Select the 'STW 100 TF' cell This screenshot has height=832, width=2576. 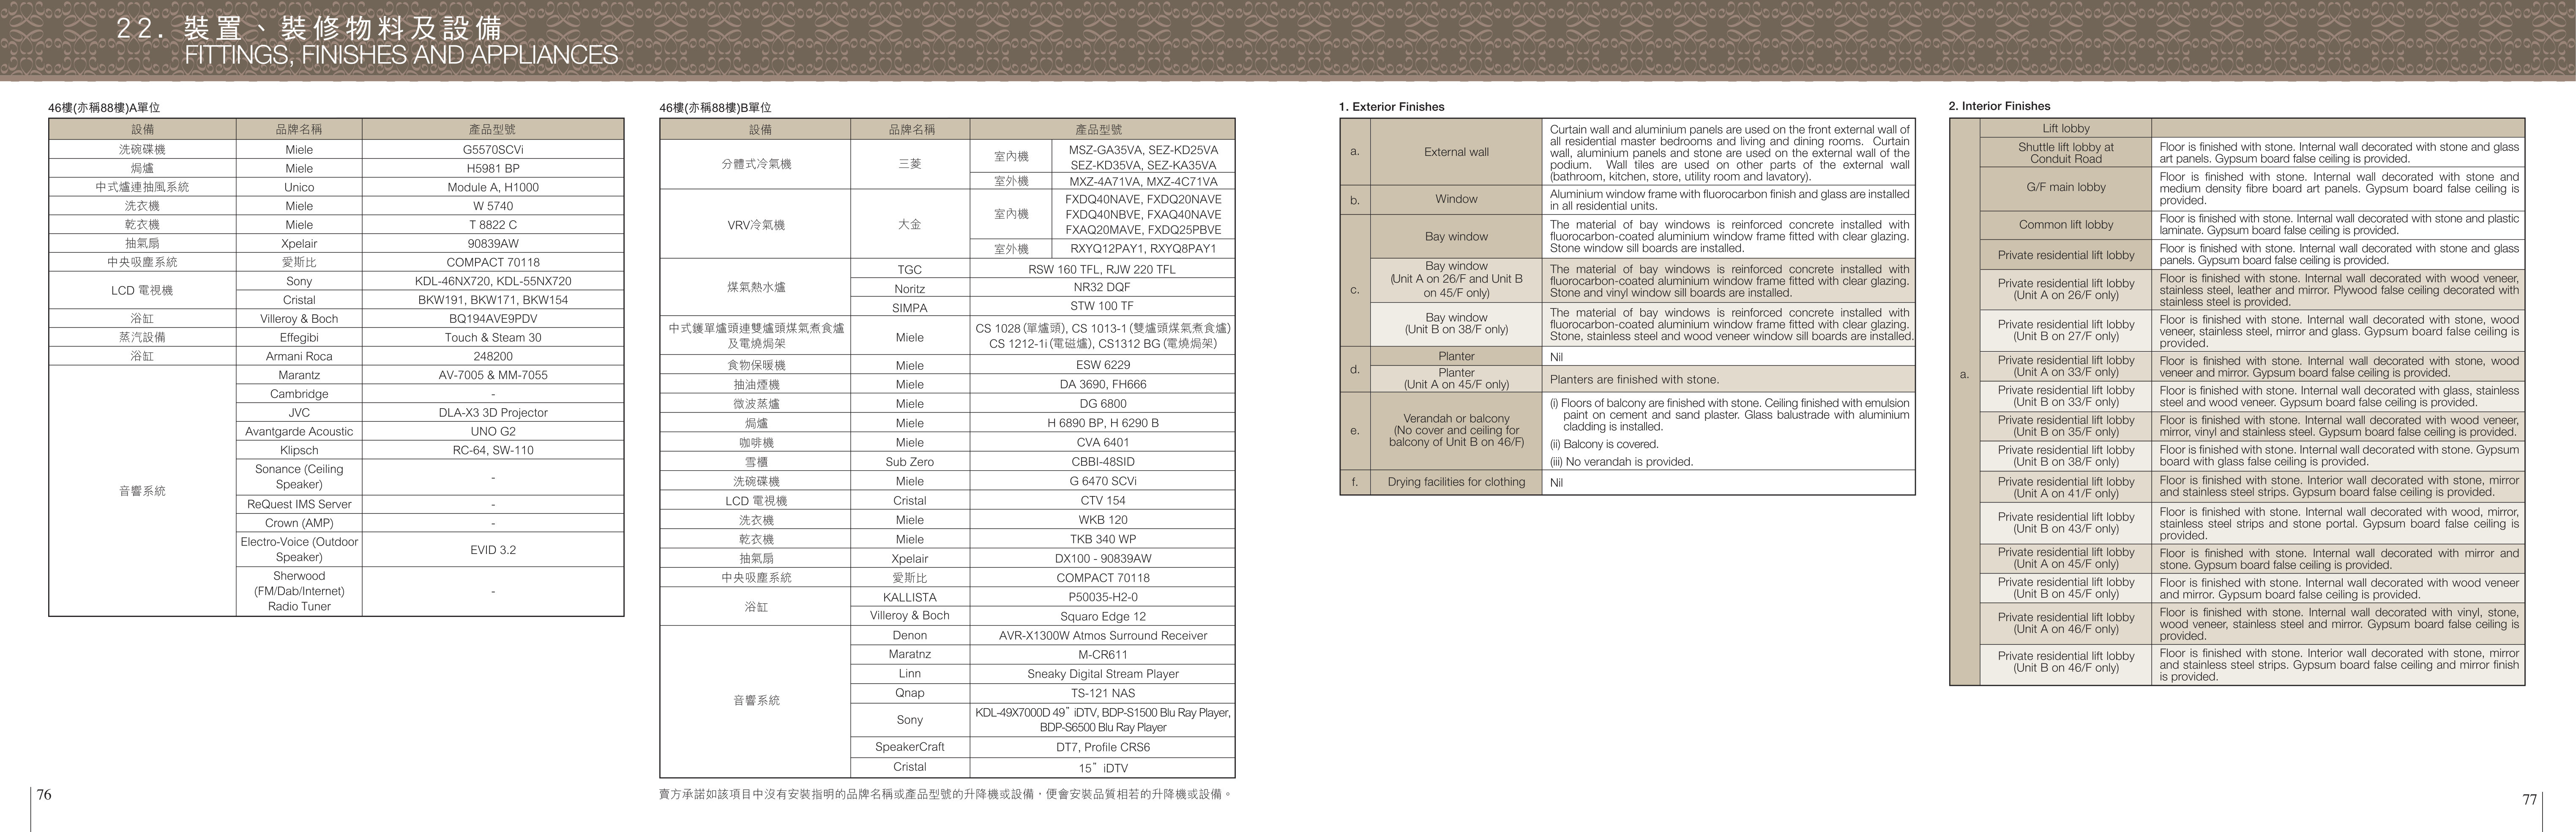(x=1102, y=307)
